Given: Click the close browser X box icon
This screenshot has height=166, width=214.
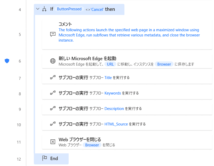Looking at the screenshot, I should (x=53, y=142).
